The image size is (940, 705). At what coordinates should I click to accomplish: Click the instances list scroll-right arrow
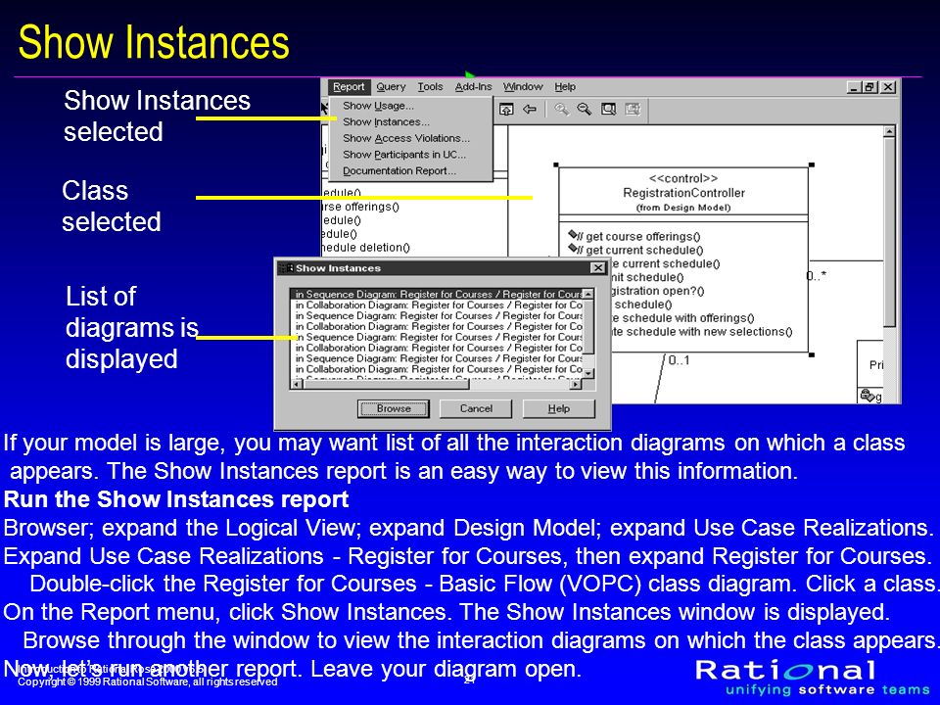pos(577,384)
